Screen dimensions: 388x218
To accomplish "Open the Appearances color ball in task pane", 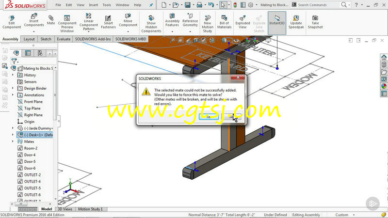I will (384, 86).
